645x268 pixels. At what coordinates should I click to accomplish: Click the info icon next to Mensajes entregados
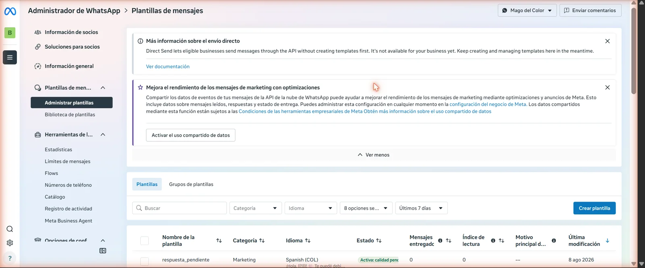440,241
